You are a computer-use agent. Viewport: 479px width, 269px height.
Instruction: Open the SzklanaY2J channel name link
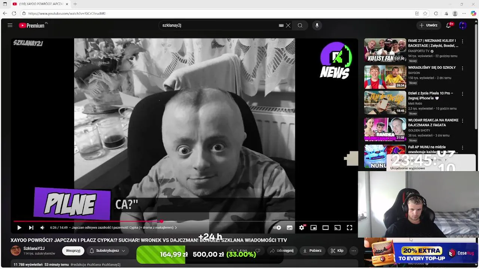coord(34,248)
